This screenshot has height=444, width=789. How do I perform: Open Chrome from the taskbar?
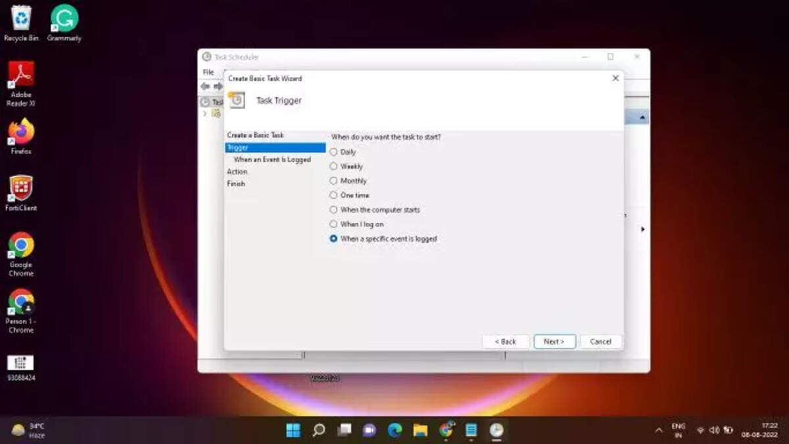tap(446, 430)
